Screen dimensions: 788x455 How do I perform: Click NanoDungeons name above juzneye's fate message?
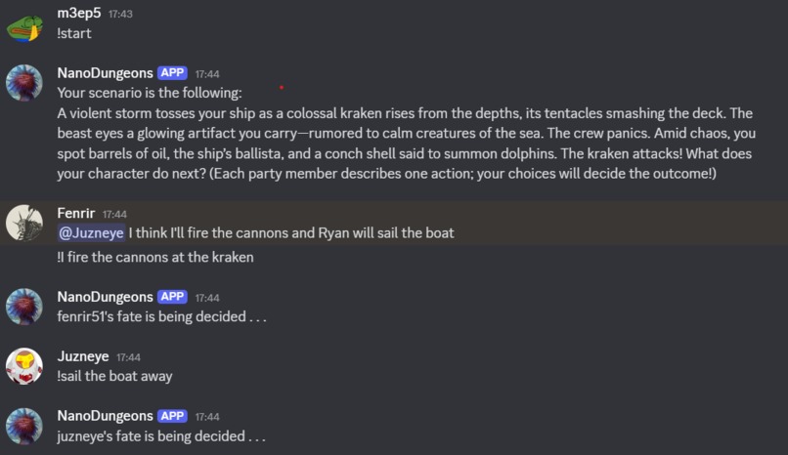(x=105, y=416)
